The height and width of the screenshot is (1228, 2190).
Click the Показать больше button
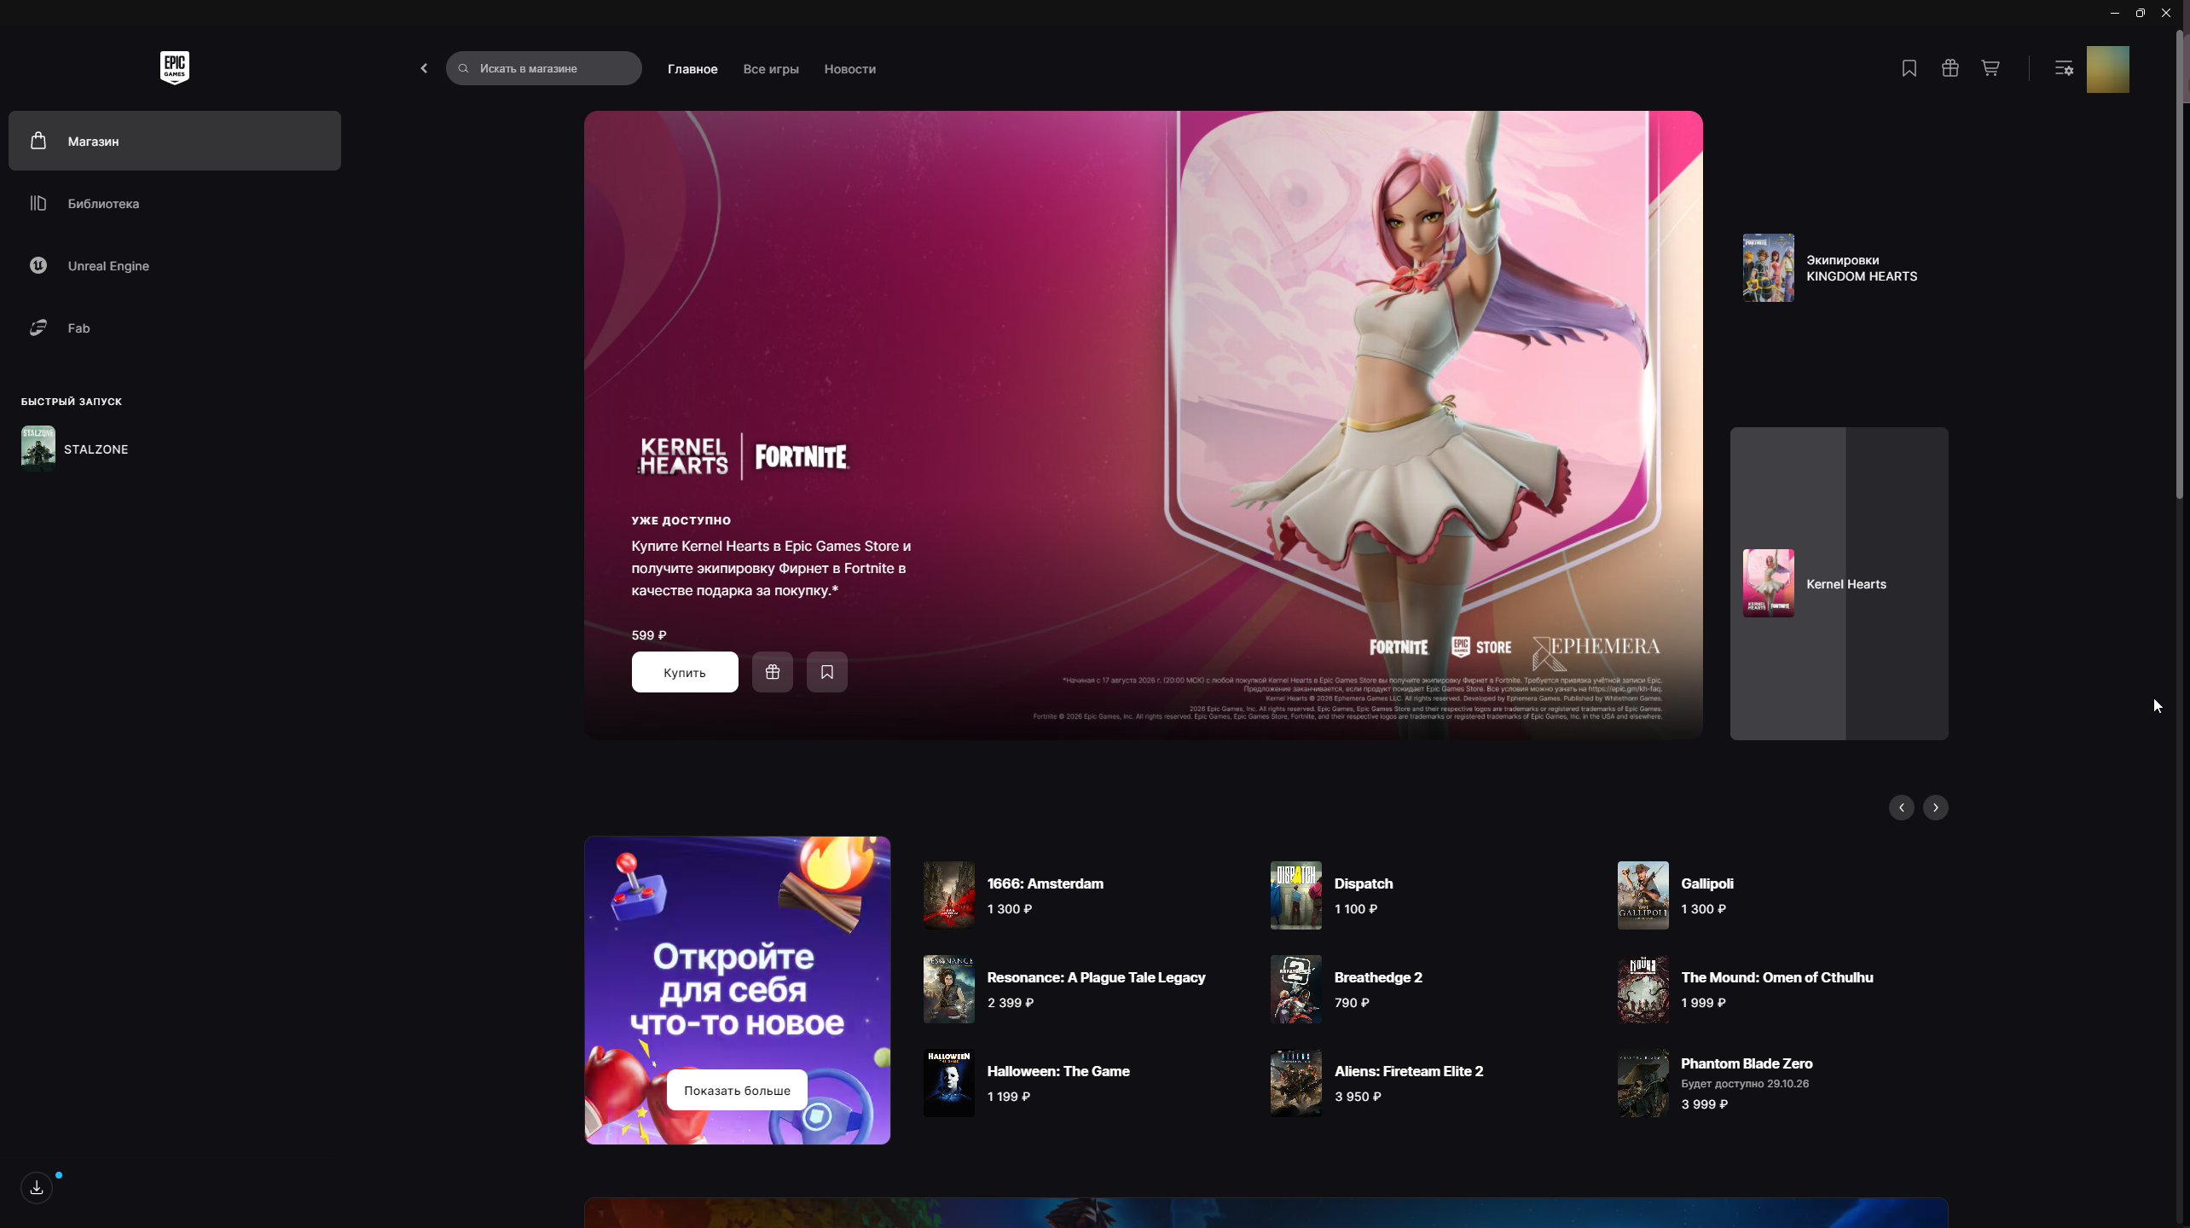point(737,1090)
